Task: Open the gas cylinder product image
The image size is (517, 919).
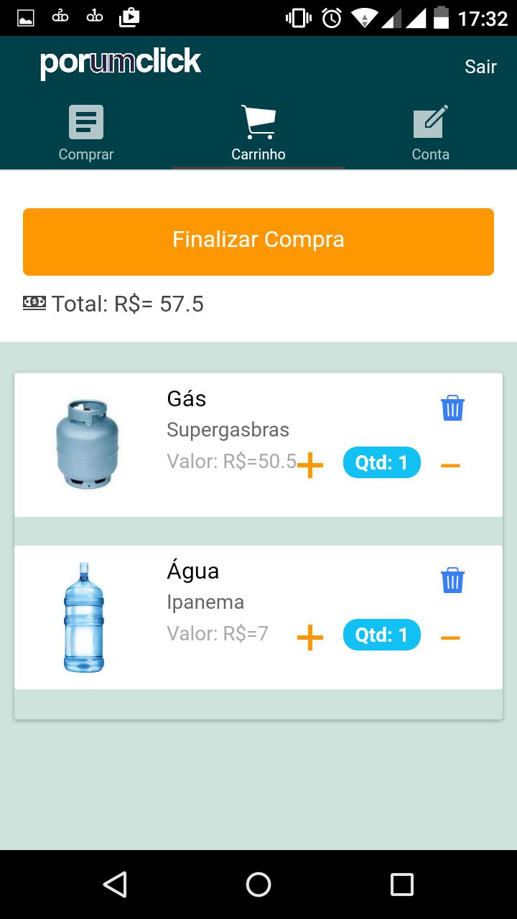Action: coord(87,444)
